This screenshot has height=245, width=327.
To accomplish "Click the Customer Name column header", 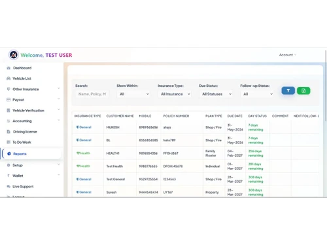I will (x=120, y=116).
